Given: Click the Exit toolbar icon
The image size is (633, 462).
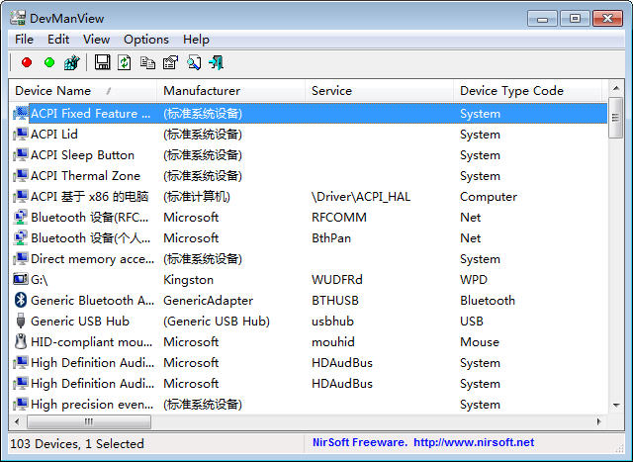Looking at the screenshot, I should click(x=217, y=62).
